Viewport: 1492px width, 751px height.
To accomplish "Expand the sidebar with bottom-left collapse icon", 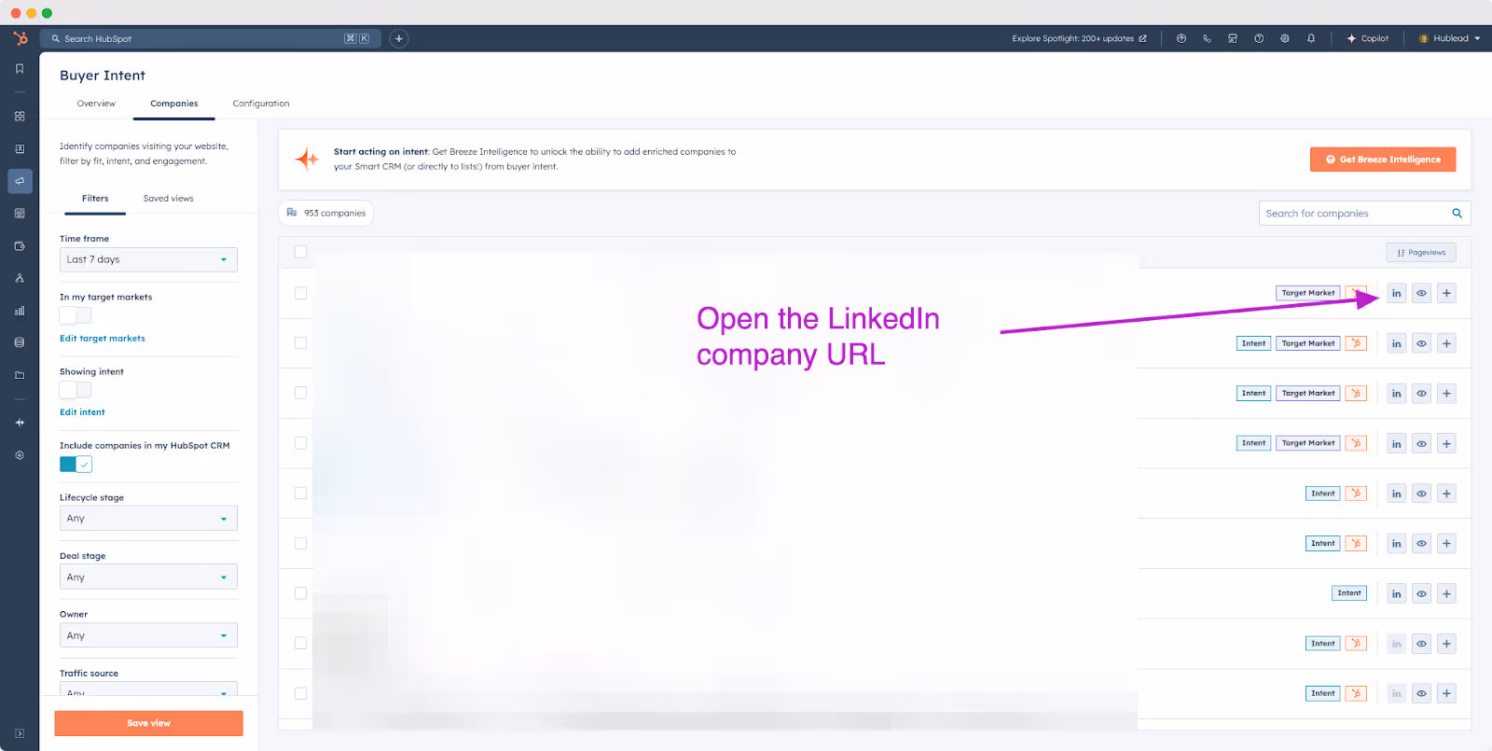I will click(x=20, y=733).
